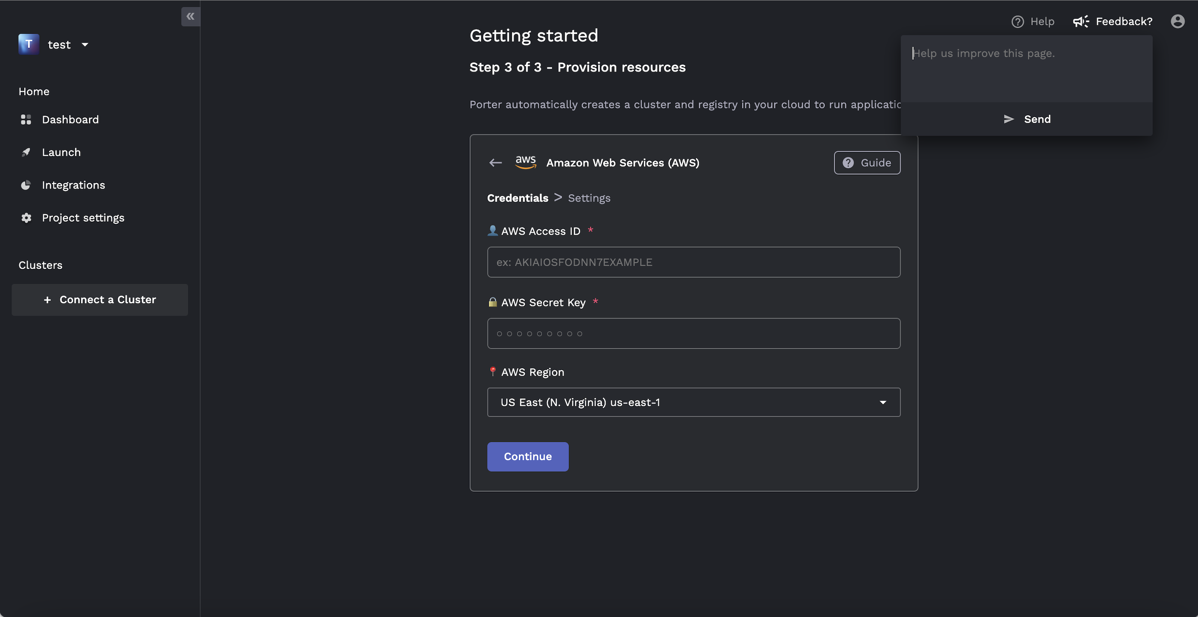Collapse the sidebar with double-chevron icon
The height and width of the screenshot is (617, 1198).
point(190,17)
